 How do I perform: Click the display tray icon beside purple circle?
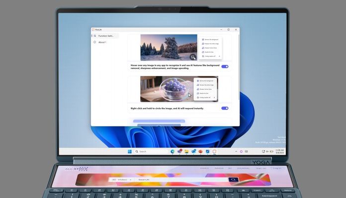(x=246, y=151)
